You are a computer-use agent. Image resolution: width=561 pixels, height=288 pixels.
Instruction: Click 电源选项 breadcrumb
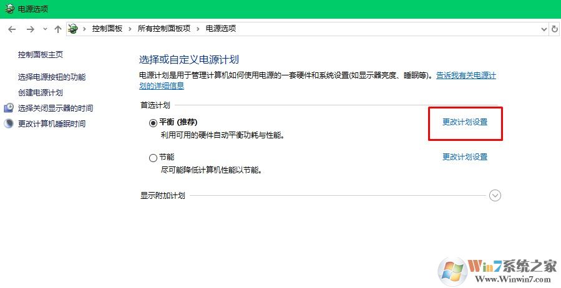tap(221, 29)
